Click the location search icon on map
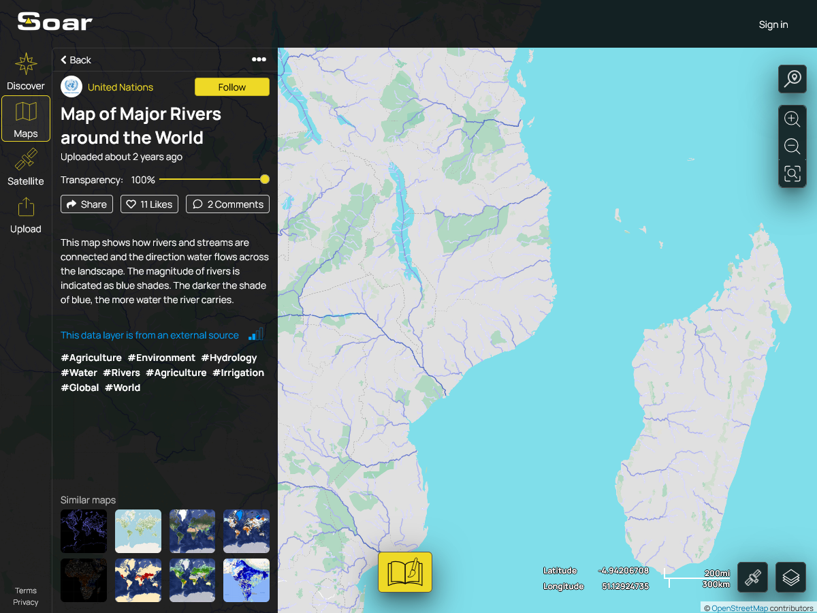This screenshot has height=613, width=817. tap(792, 79)
